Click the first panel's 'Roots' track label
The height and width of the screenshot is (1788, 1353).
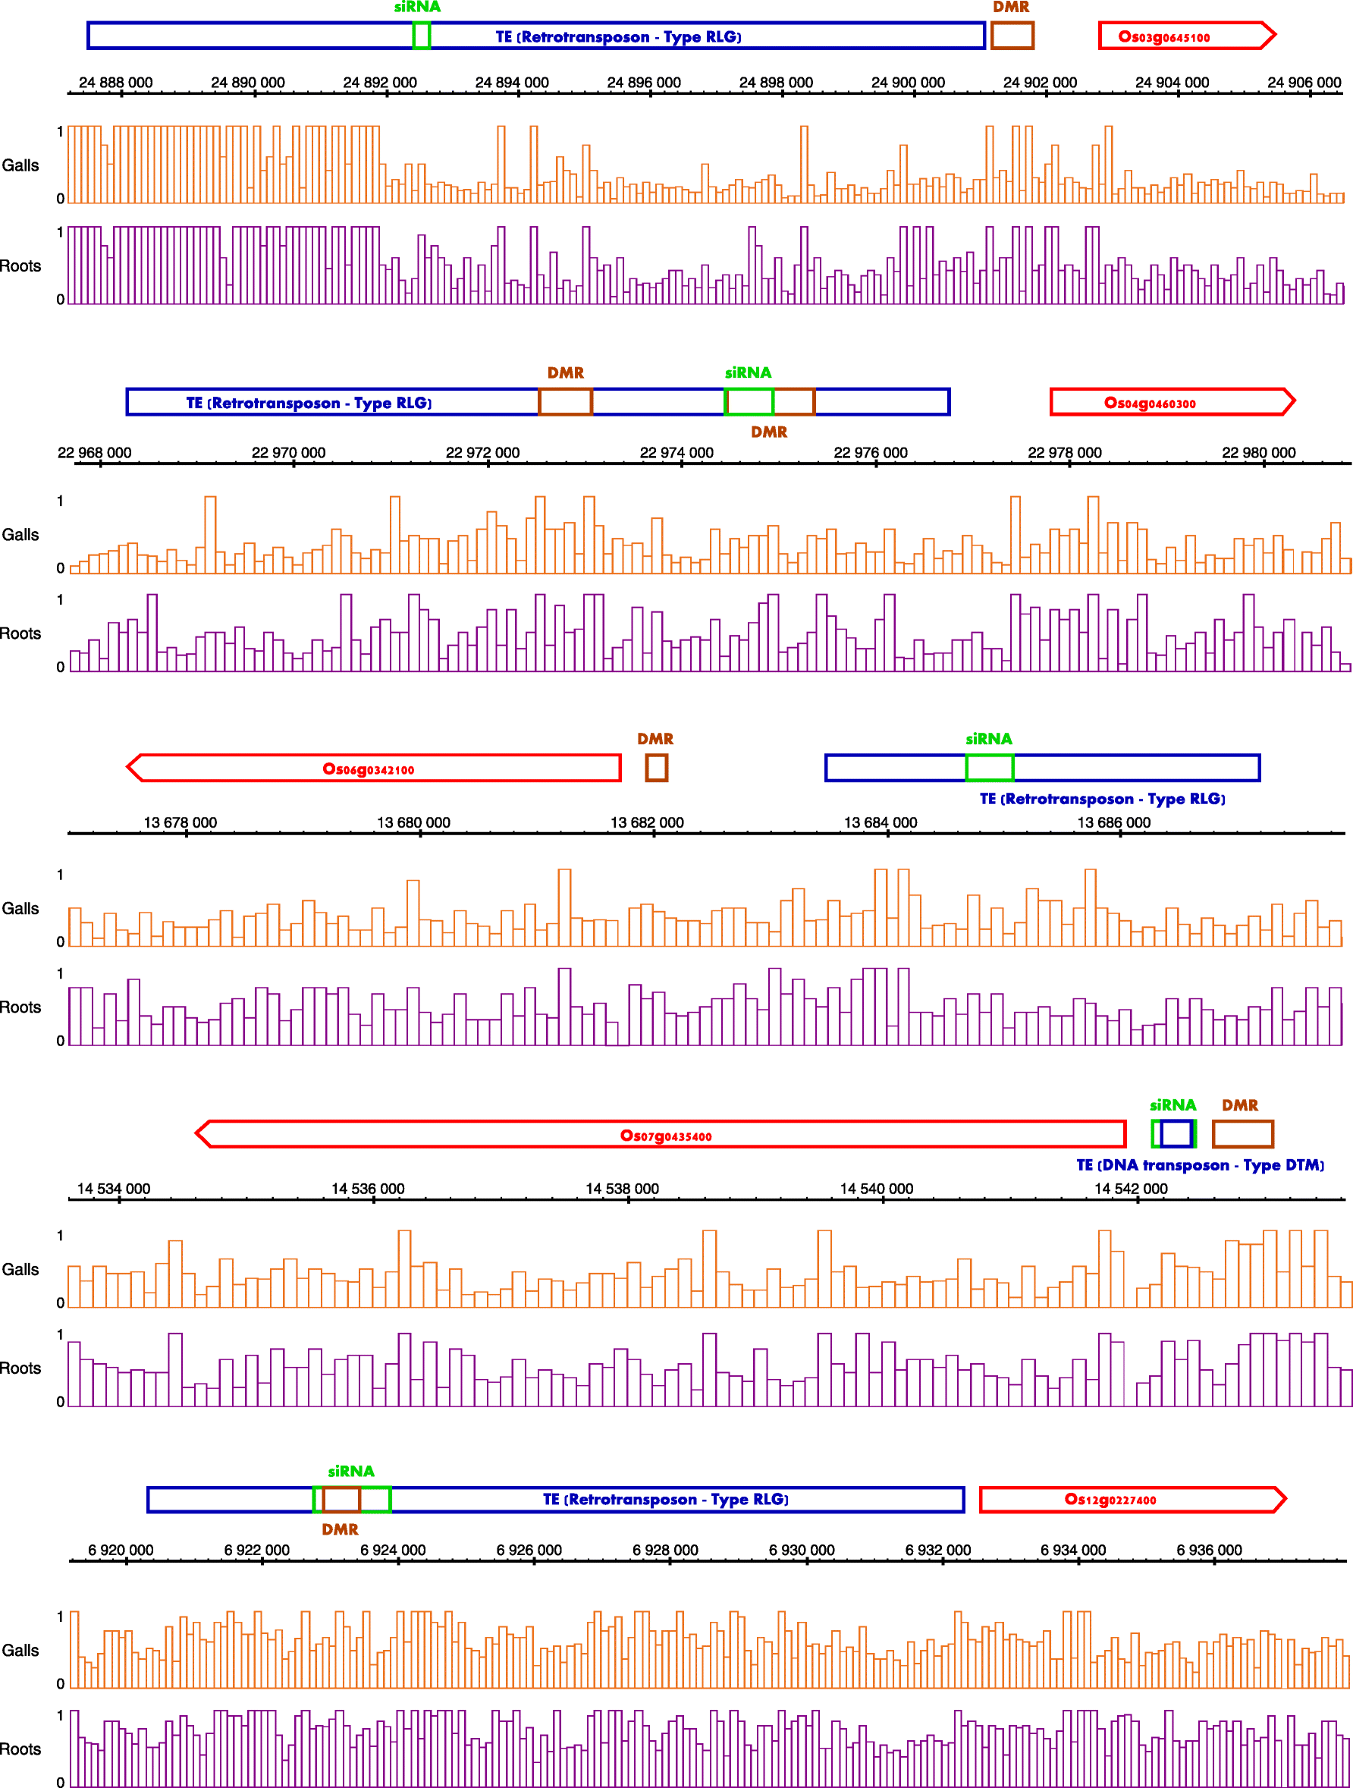click(x=20, y=266)
